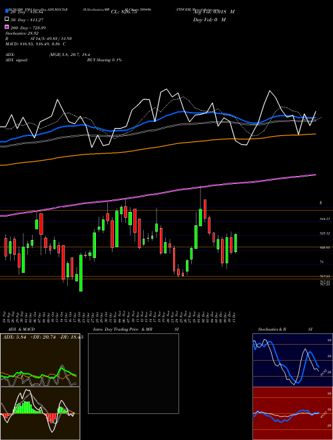The image size is (333, 440).
Task: Select the '50 Day = 811.27' legend text
Action: coord(27,20)
